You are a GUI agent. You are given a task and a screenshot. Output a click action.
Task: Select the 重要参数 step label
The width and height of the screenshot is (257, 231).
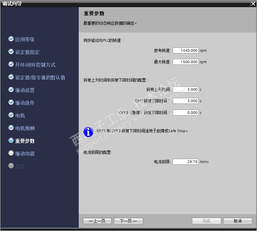[x=25, y=141]
